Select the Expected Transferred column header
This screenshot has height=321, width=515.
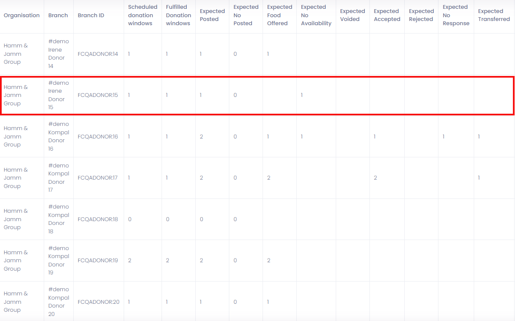(494, 15)
